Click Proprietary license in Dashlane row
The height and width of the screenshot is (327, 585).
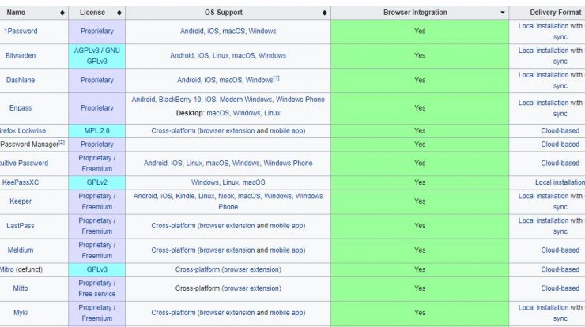tap(97, 80)
